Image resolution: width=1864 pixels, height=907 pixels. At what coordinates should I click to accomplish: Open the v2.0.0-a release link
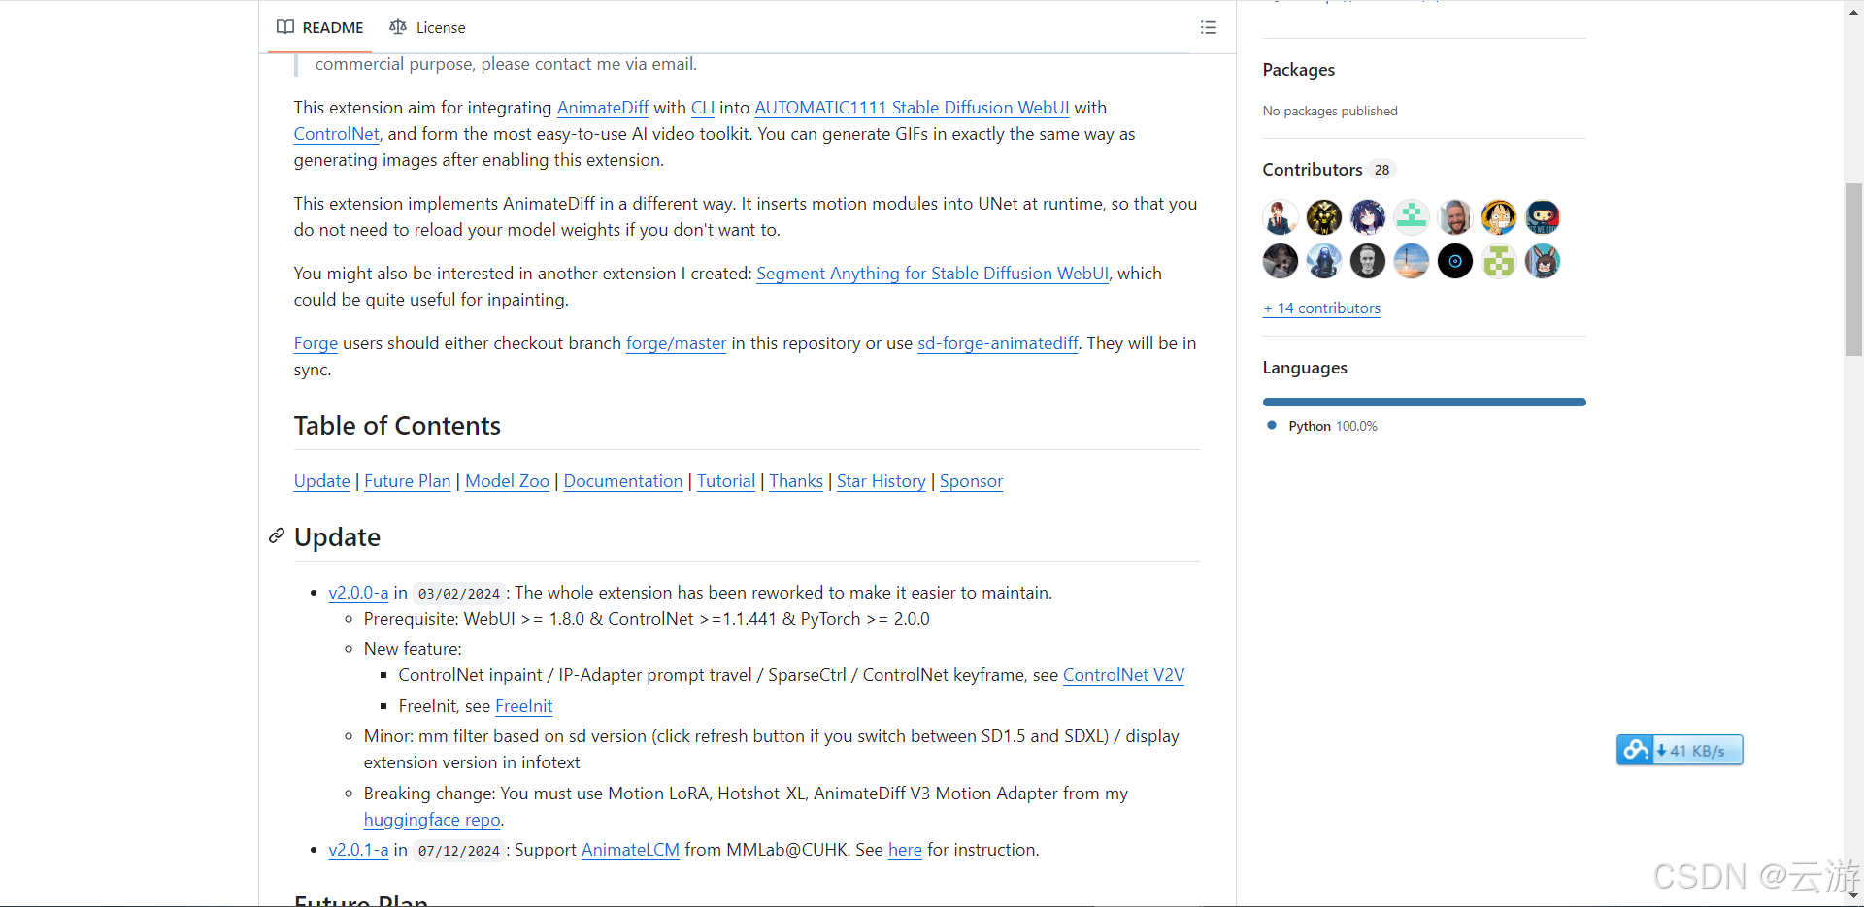[x=358, y=593]
